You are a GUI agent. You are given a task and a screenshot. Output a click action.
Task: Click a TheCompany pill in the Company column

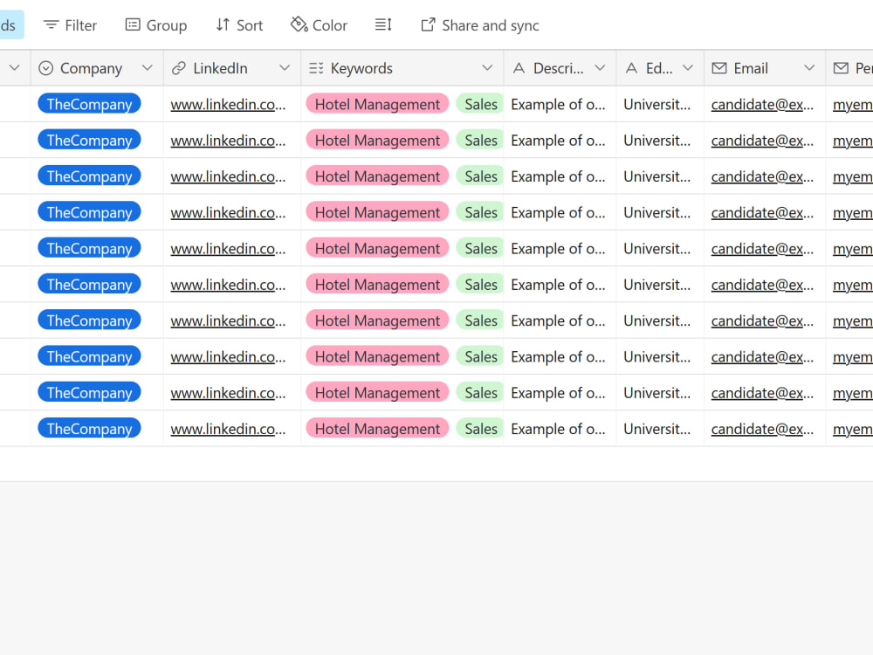click(89, 104)
